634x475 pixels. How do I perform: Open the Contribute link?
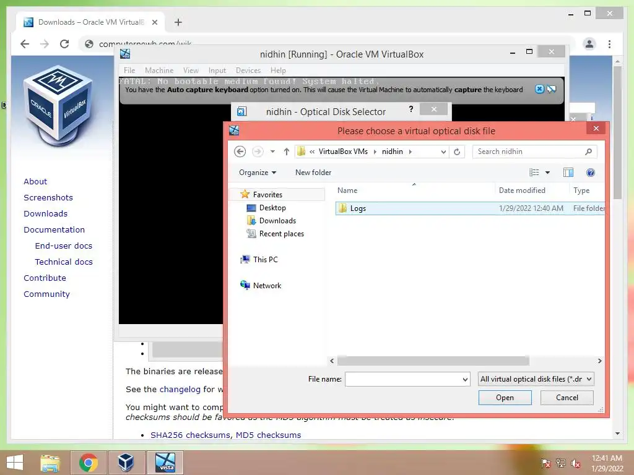pyautogui.click(x=45, y=278)
